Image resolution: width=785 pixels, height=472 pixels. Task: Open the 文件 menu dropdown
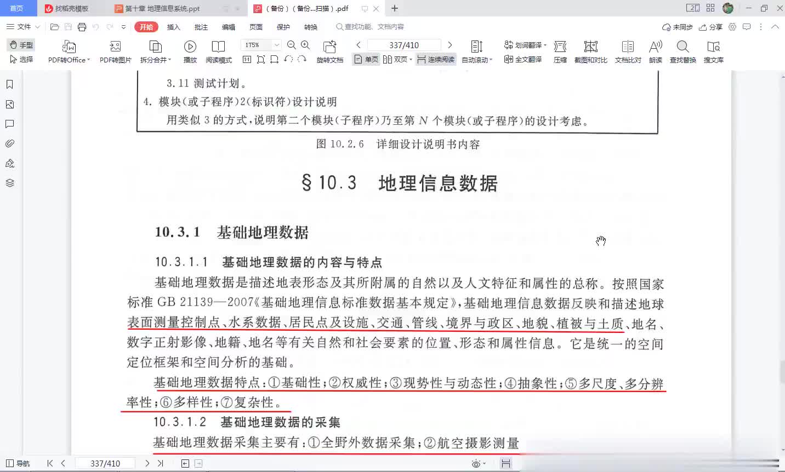pyautogui.click(x=24, y=27)
